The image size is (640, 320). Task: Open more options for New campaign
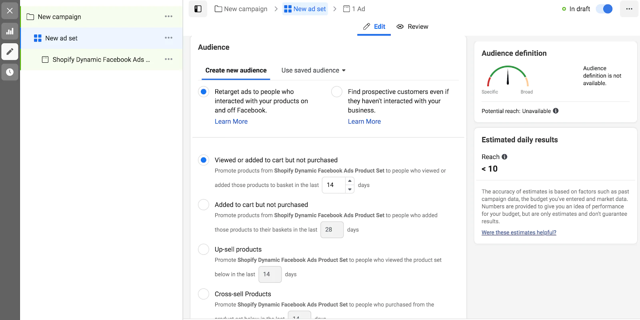tap(168, 16)
